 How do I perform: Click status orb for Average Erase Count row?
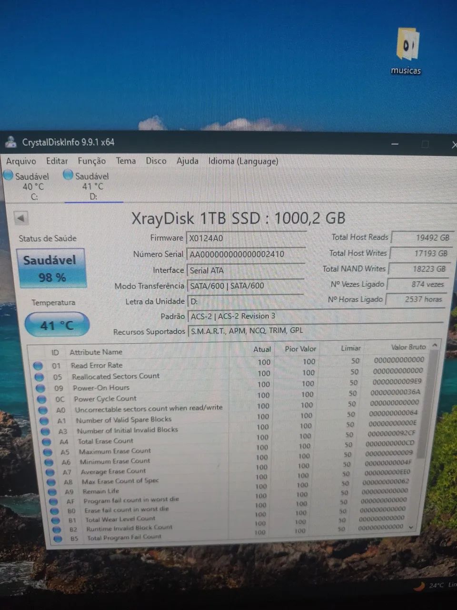[x=50, y=473]
